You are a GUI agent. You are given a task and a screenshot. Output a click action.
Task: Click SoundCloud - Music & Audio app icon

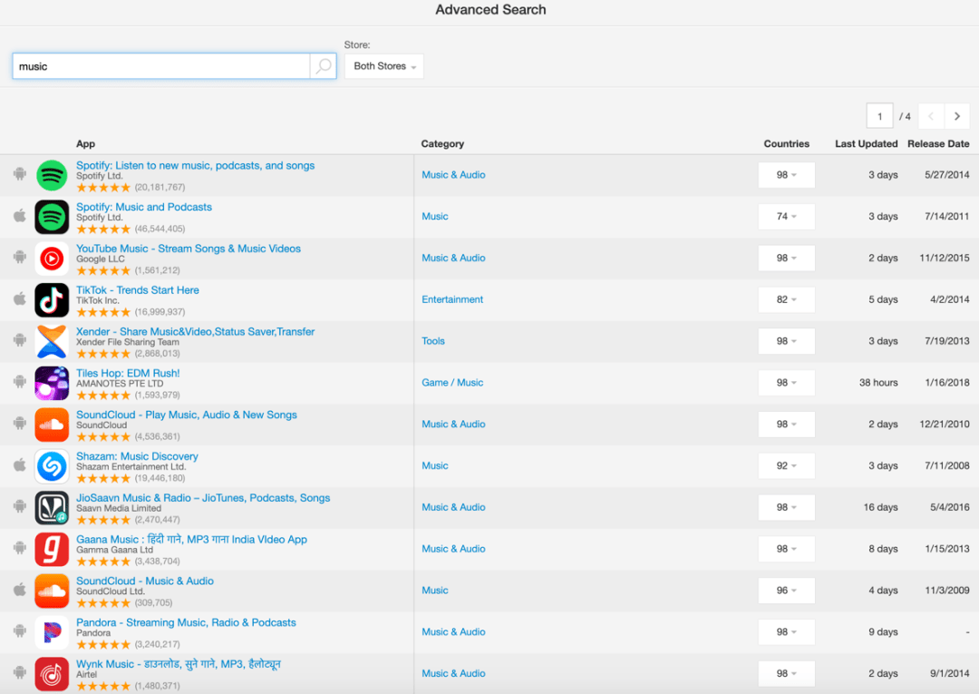click(x=52, y=591)
